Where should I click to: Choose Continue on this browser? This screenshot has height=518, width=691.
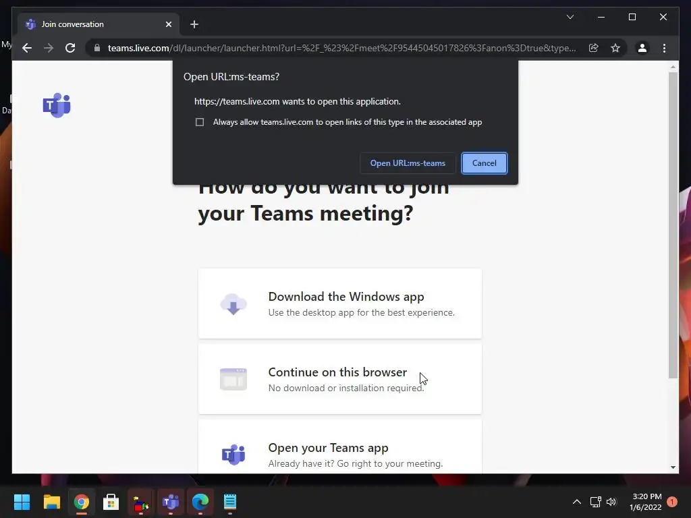pyautogui.click(x=340, y=379)
